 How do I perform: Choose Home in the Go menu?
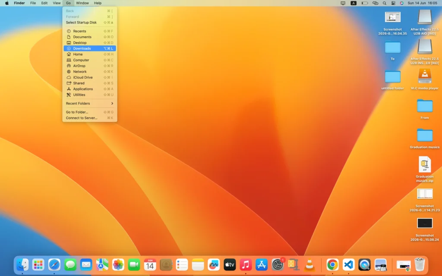click(90, 54)
